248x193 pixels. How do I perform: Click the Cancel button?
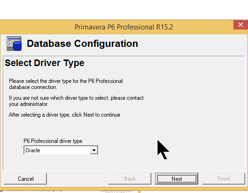pyautogui.click(x=25, y=179)
